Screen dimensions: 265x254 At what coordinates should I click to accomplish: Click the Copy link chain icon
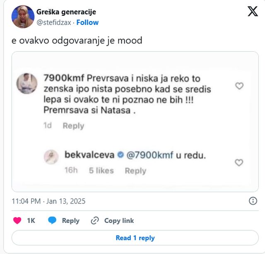(95, 220)
